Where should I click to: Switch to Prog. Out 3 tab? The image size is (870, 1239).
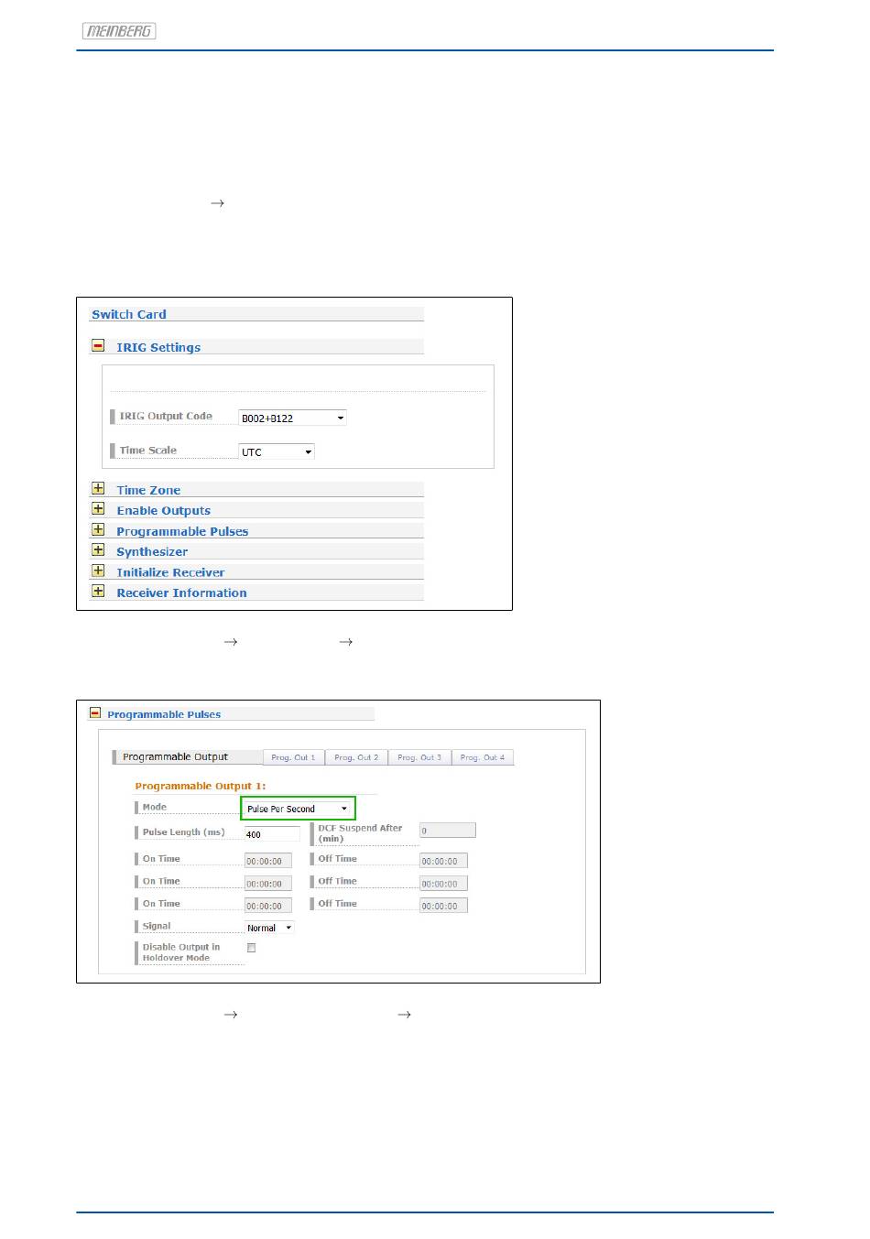[x=419, y=757]
